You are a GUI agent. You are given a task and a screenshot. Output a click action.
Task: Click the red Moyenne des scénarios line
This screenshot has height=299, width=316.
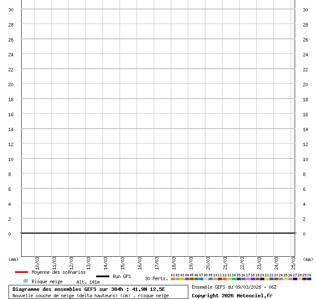tap(21, 272)
